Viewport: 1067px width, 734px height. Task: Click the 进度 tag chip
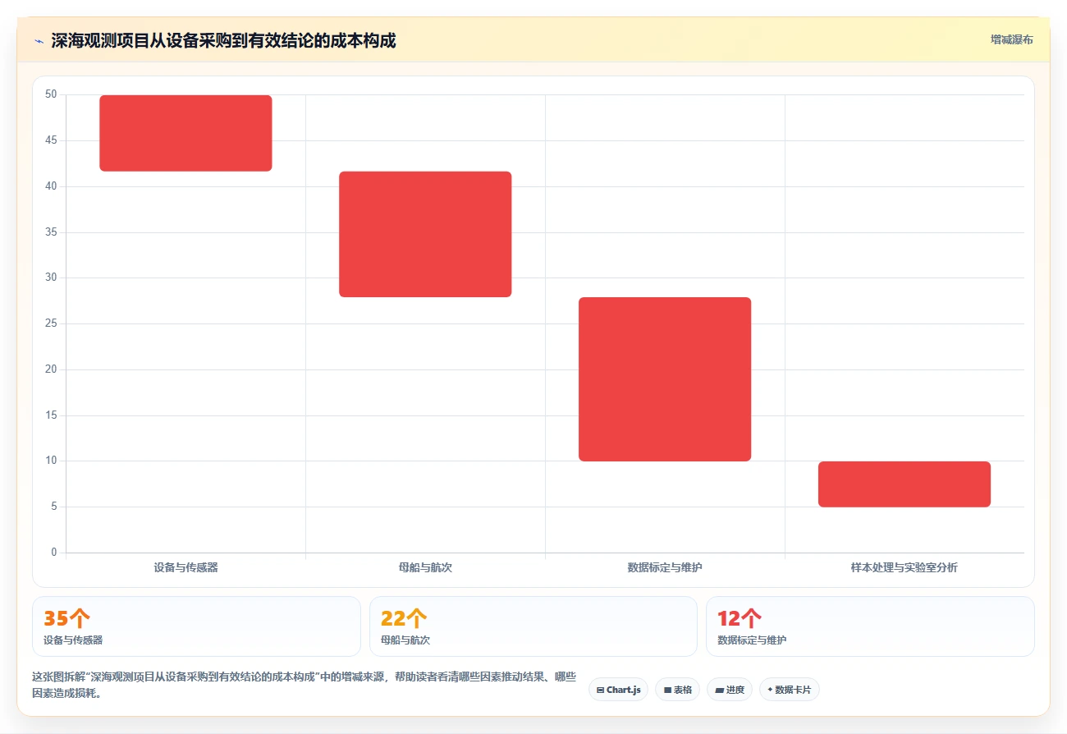(729, 690)
